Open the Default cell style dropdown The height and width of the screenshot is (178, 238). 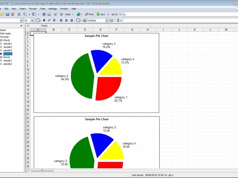coord(107,20)
